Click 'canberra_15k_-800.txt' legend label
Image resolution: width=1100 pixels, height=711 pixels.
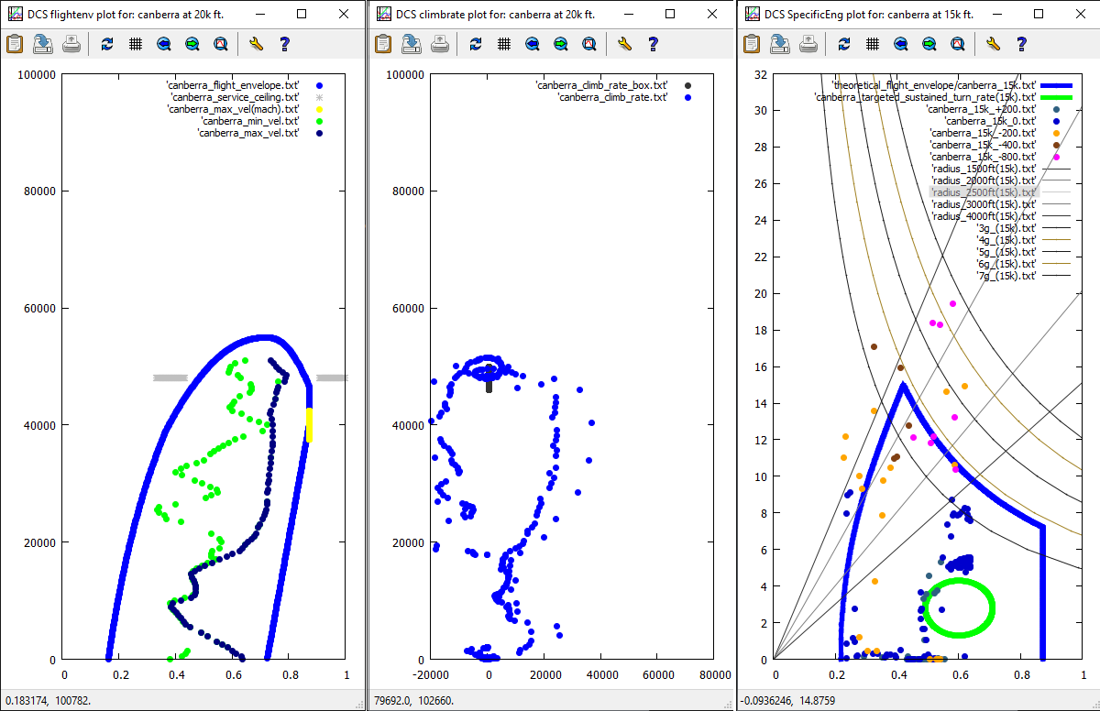point(982,157)
